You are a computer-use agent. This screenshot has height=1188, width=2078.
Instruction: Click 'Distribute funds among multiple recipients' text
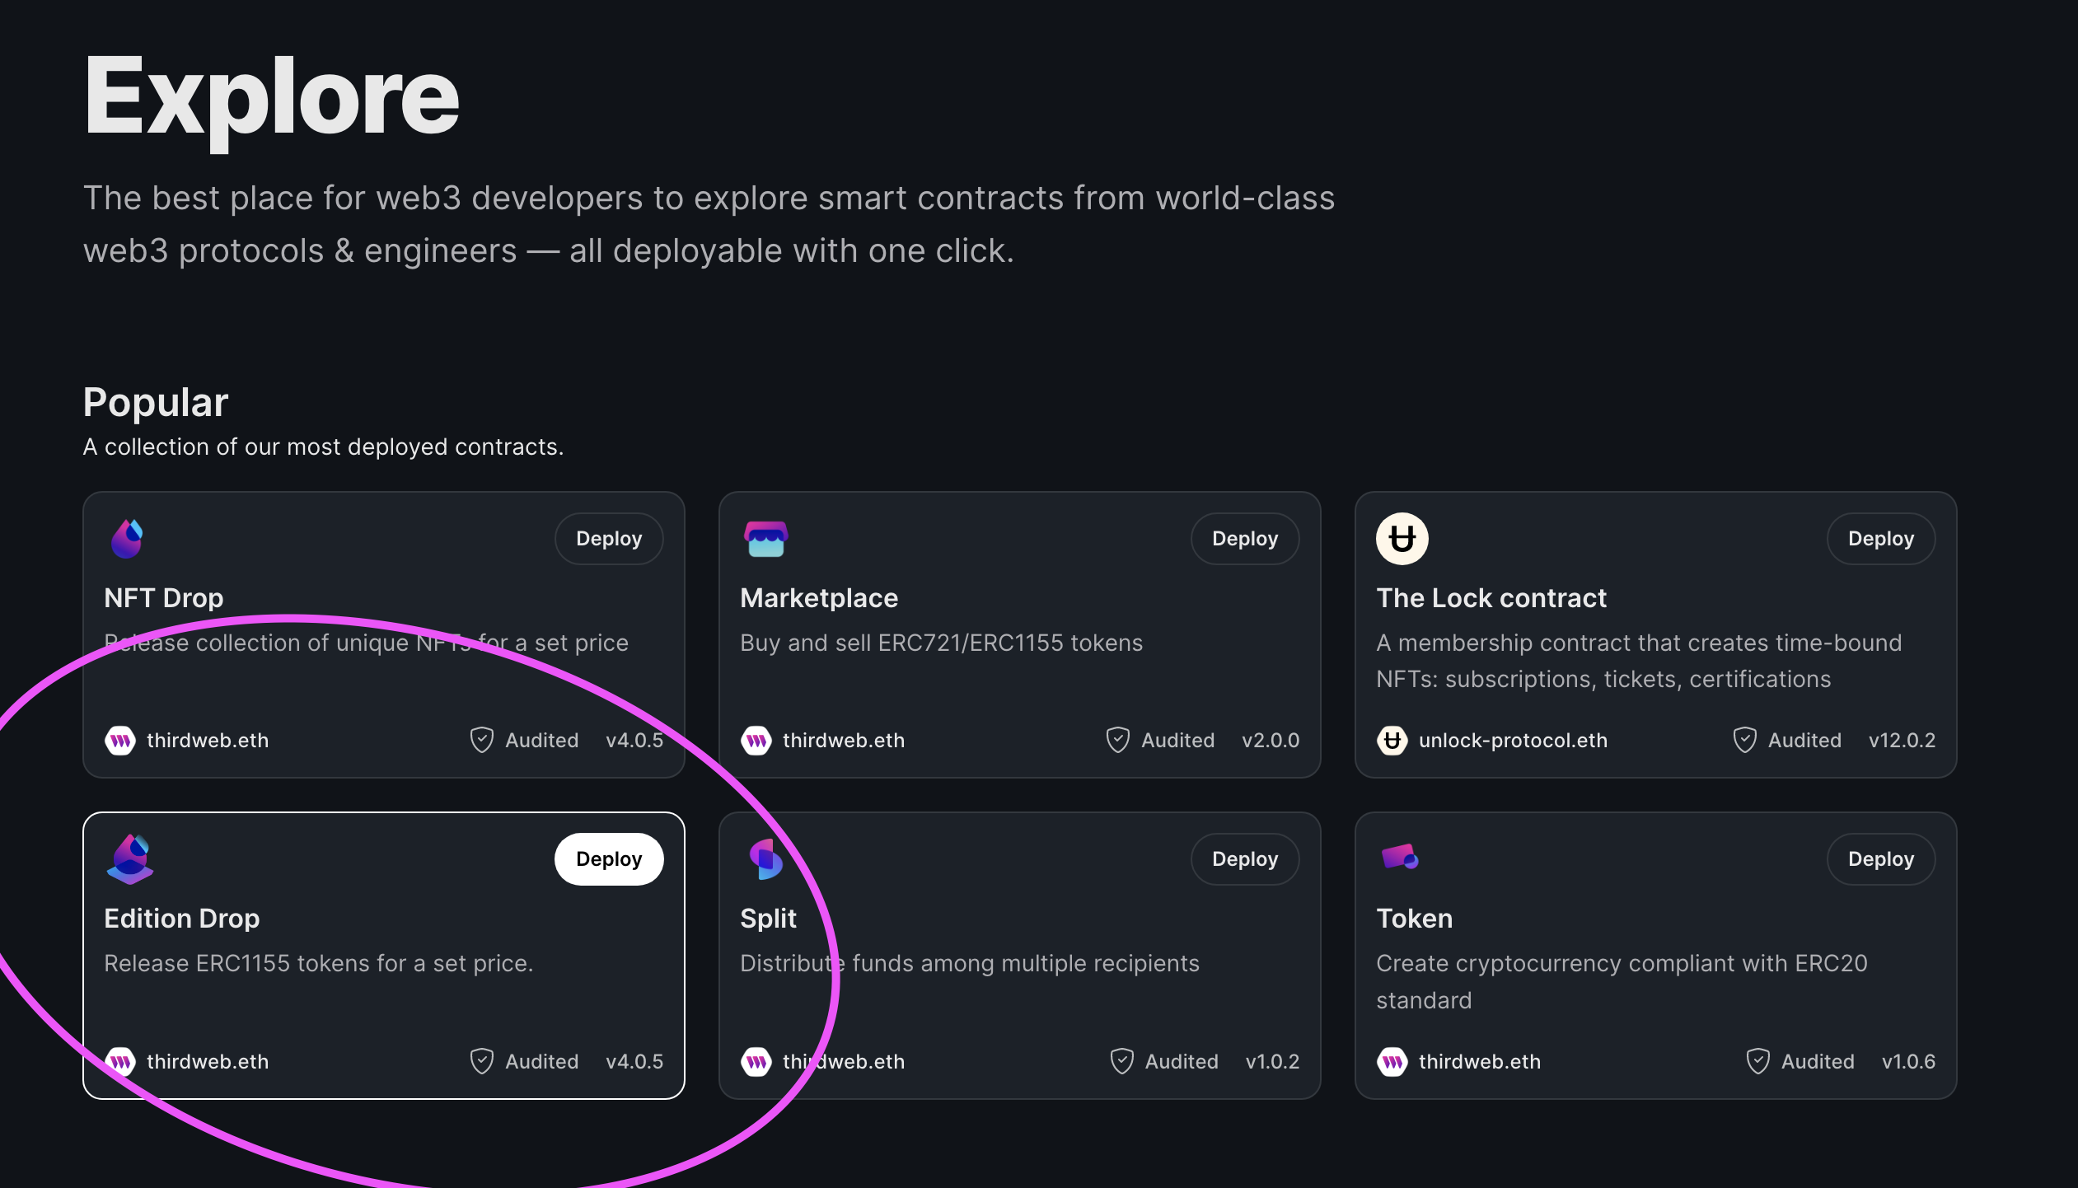pyautogui.click(x=970, y=963)
